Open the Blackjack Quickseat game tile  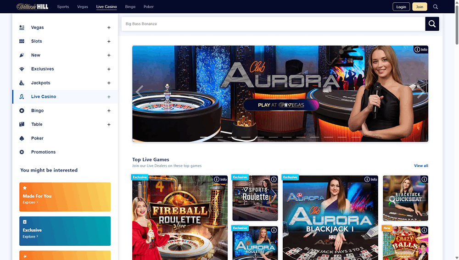coord(405,198)
